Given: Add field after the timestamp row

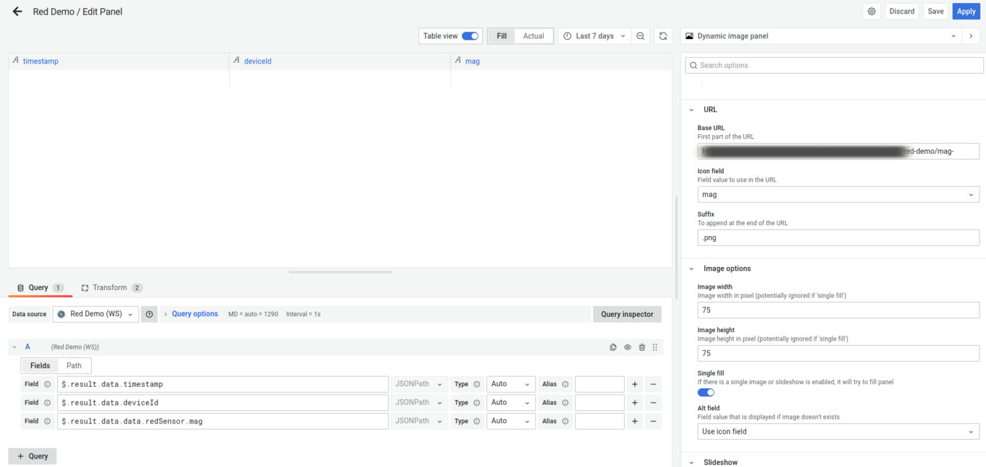Looking at the screenshot, I should tap(634, 384).
